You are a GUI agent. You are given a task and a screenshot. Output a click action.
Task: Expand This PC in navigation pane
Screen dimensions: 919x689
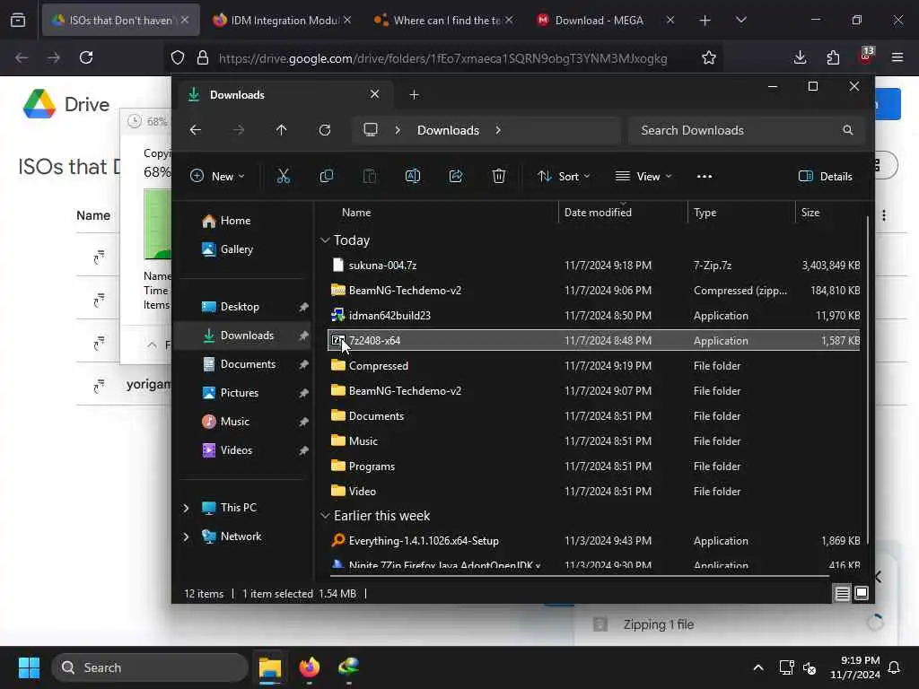tap(186, 508)
